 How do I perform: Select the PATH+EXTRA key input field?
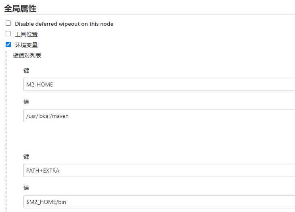click(x=159, y=170)
